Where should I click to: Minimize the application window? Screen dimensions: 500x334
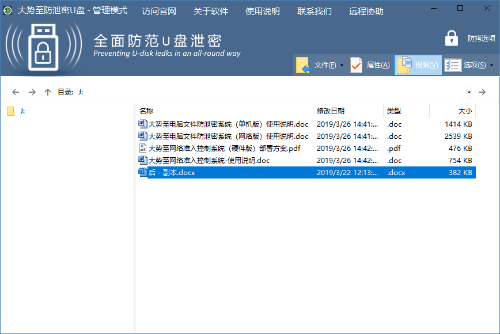(434, 8)
